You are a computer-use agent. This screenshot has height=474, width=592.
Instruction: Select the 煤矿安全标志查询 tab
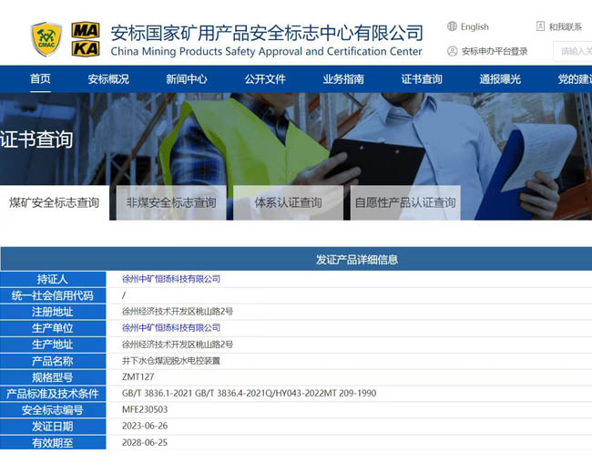(55, 202)
